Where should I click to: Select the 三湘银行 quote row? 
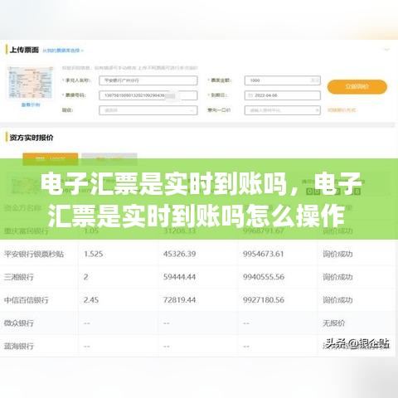pyautogui.click(x=197, y=277)
